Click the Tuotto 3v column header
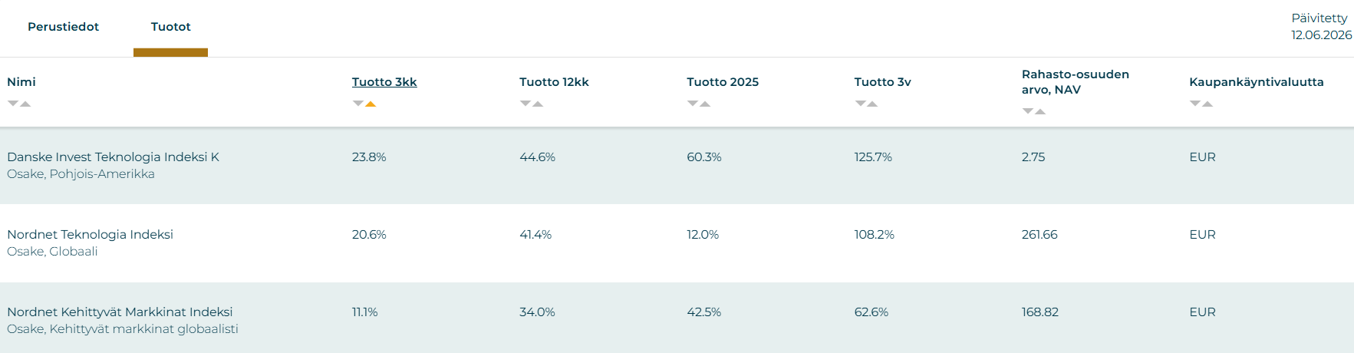This screenshot has width=1354, height=353. (x=882, y=82)
